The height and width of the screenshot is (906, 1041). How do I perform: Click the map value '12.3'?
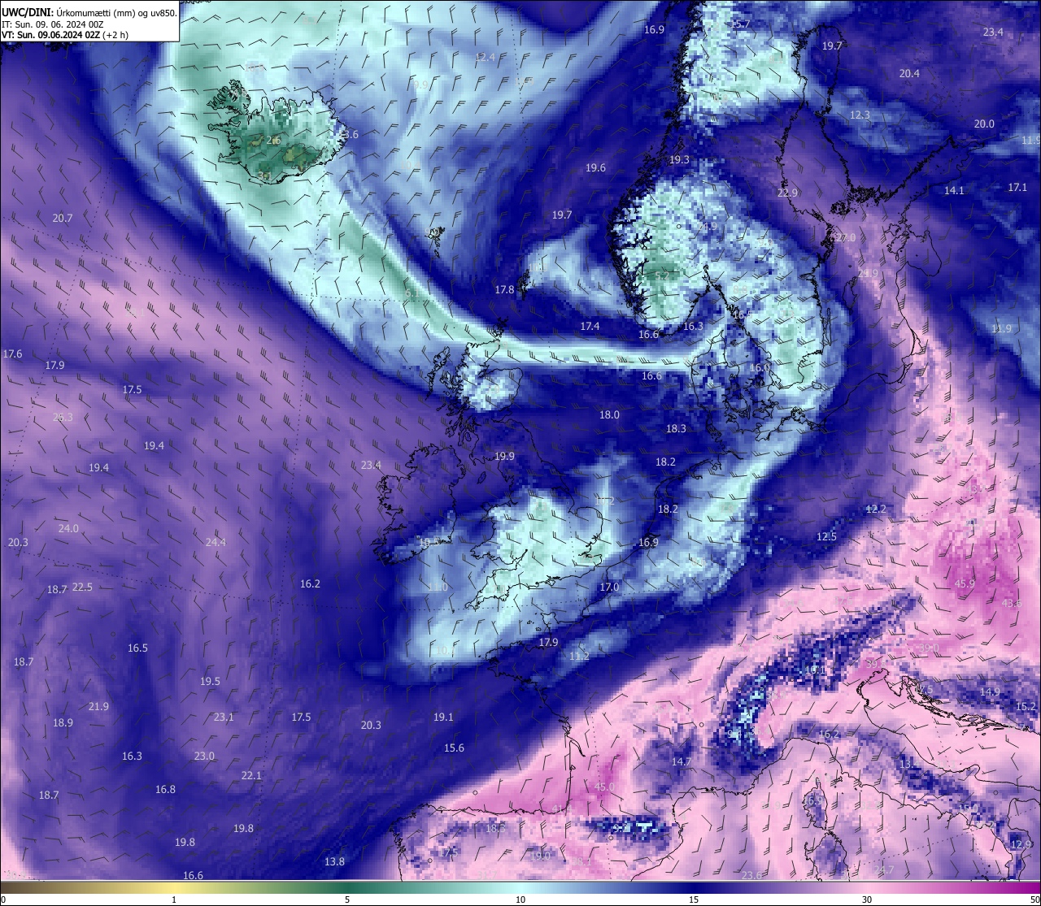[x=860, y=115]
